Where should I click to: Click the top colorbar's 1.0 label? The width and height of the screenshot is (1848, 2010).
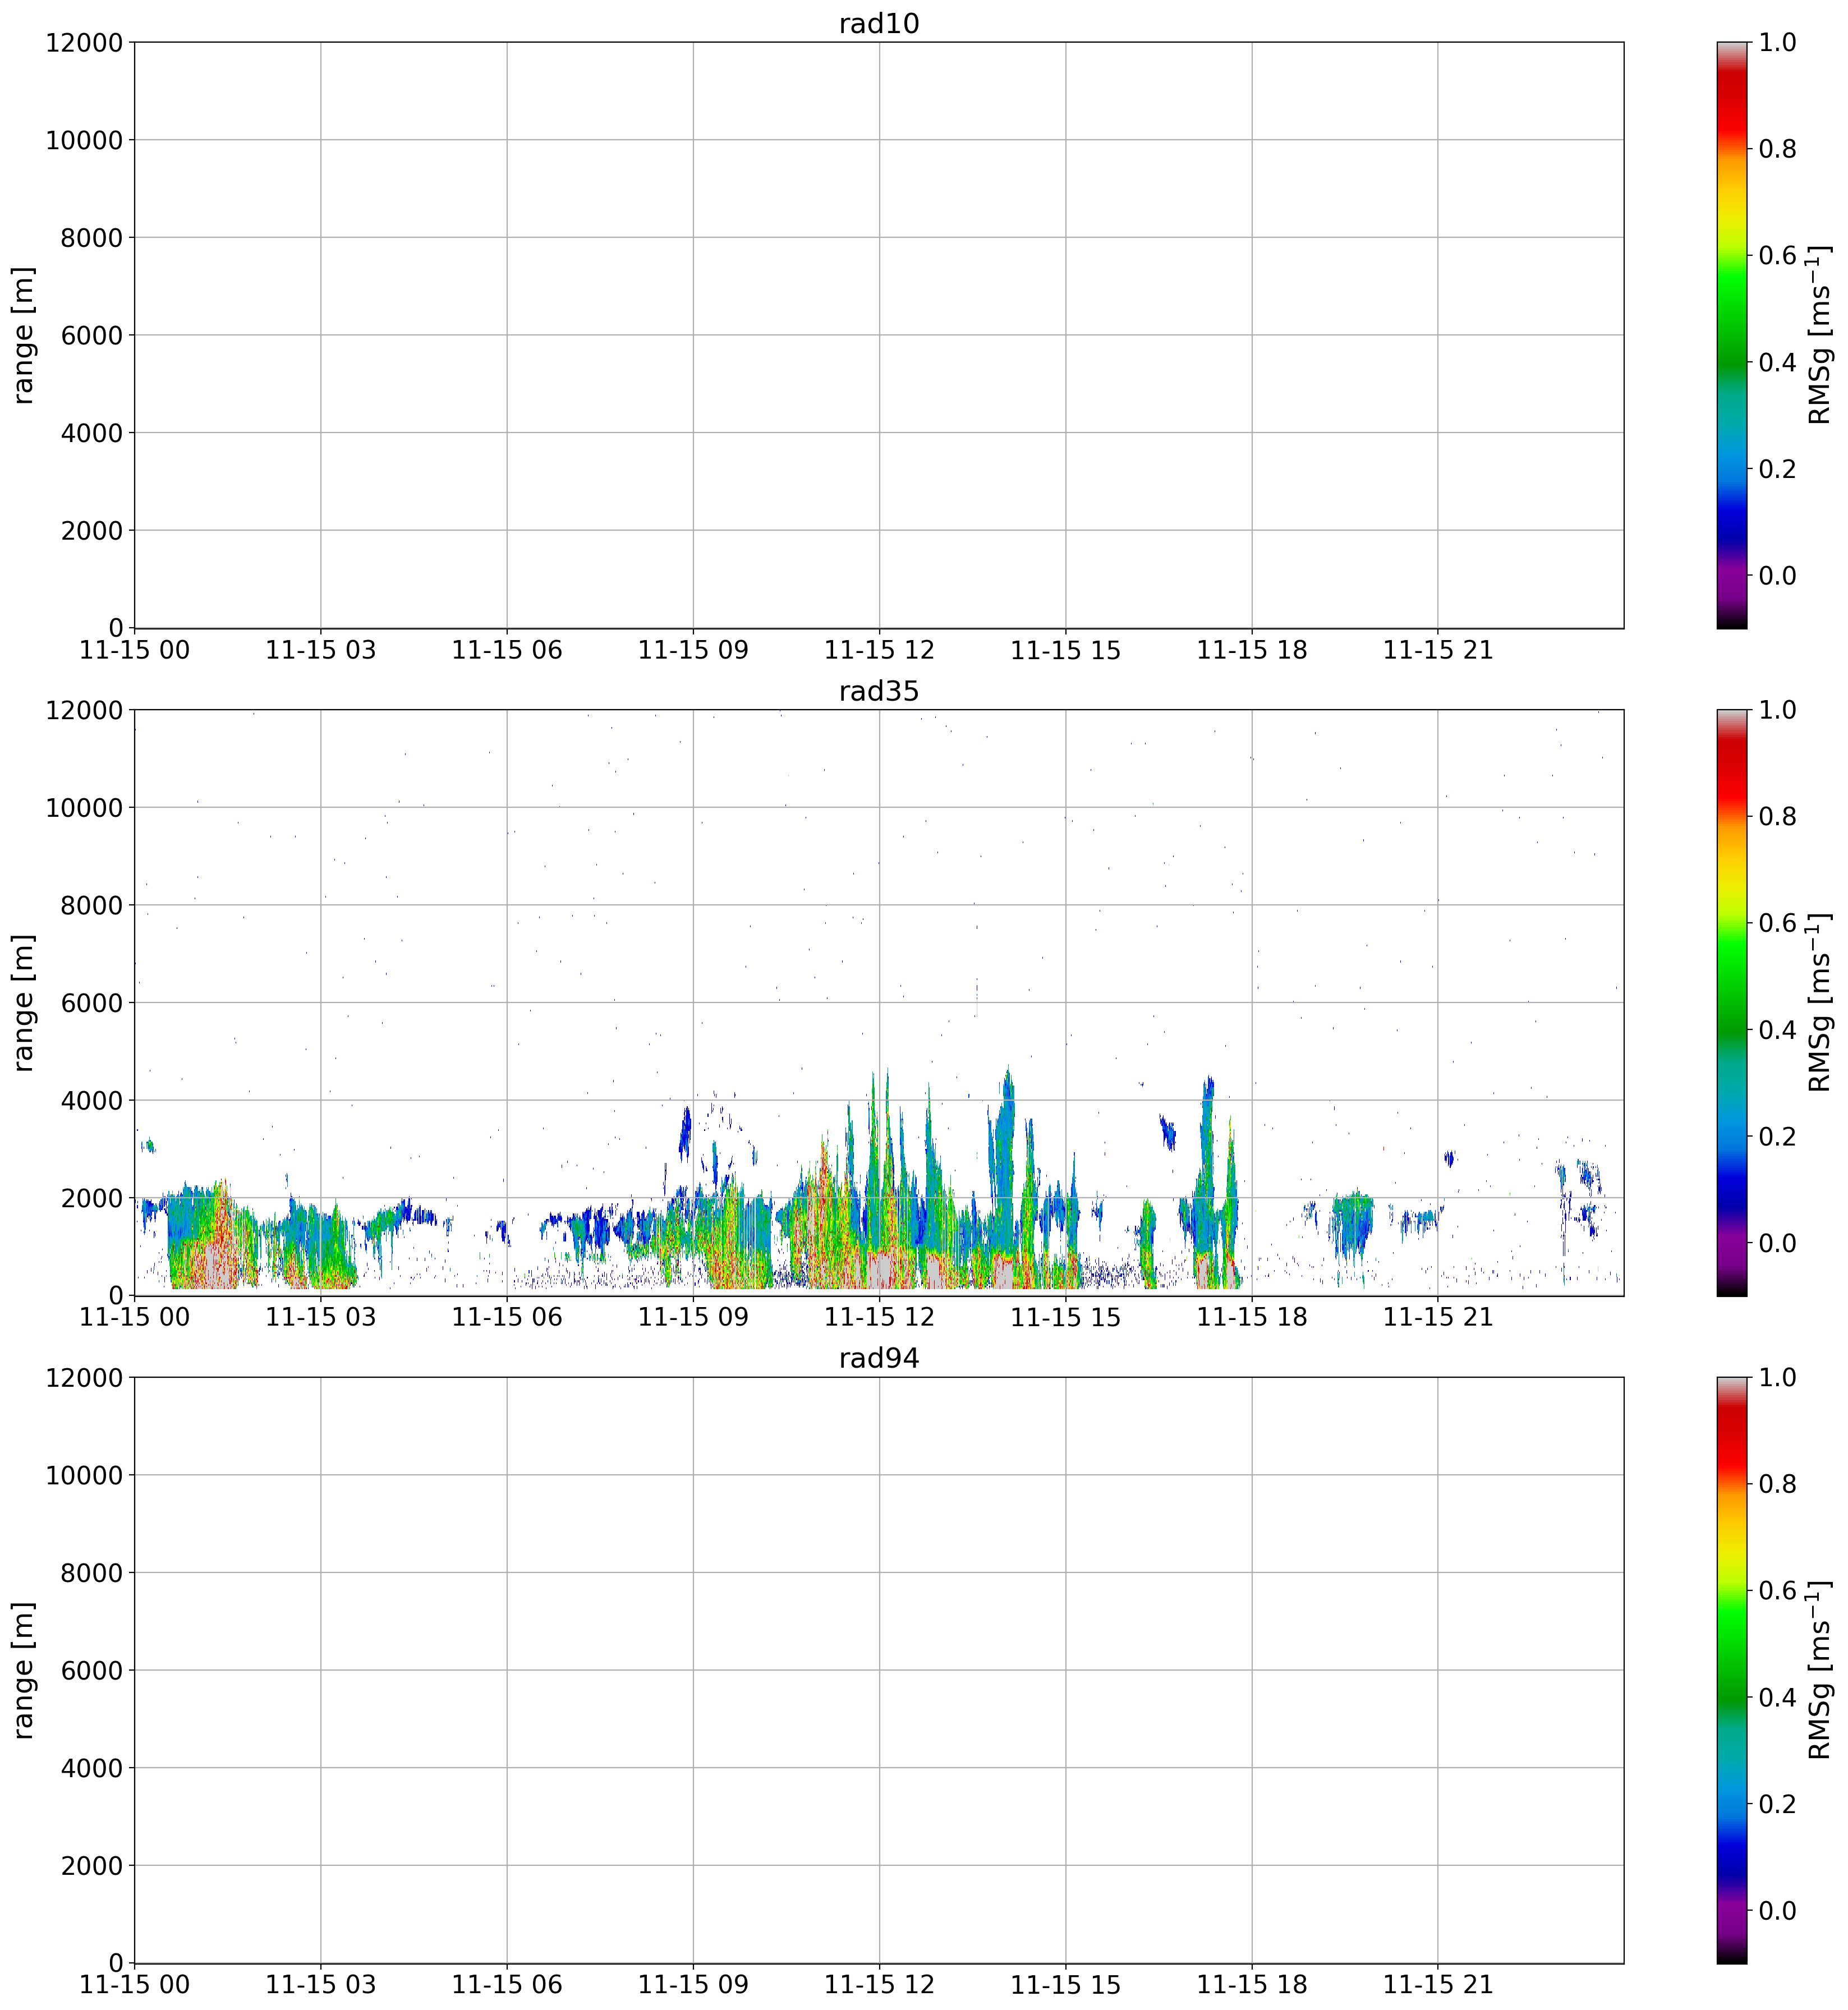click(x=1777, y=42)
